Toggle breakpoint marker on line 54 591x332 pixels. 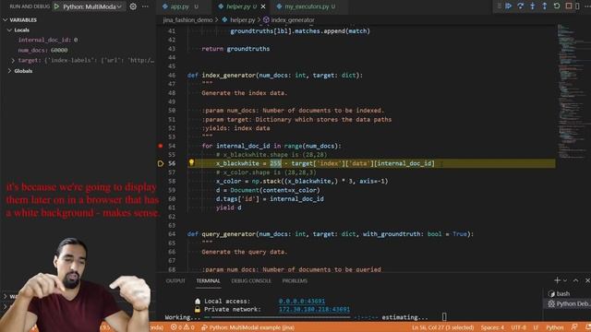click(x=161, y=146)
